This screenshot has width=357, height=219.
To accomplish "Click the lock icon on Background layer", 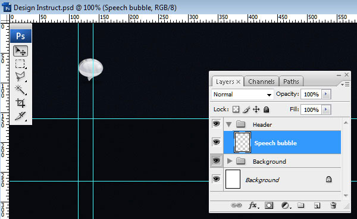I will point(328,179).
